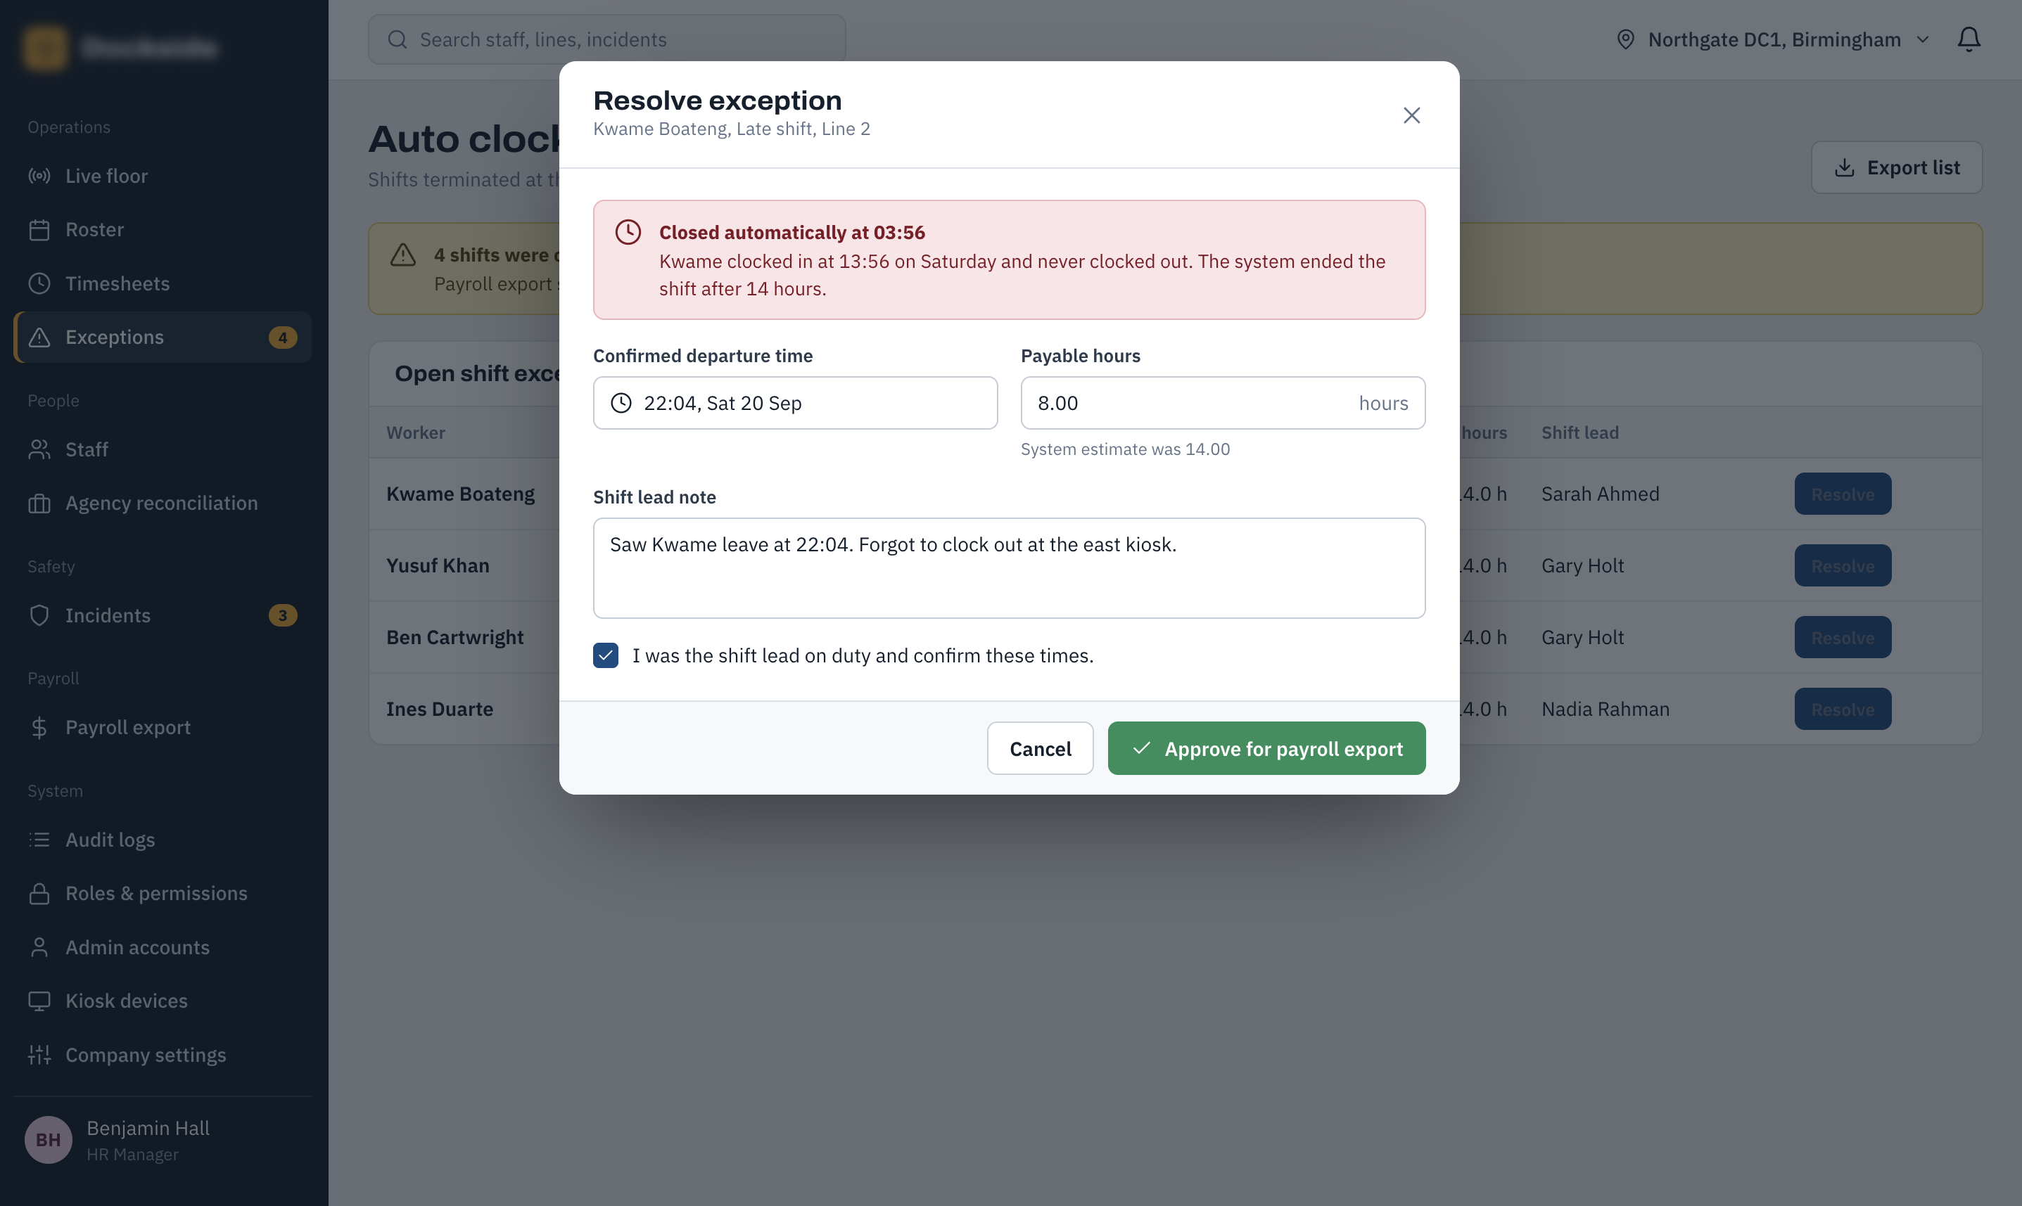The height and width of the screenshot is (1206, 2022).
Task: Click the notification bell icon
Action: coord(1969,39)
